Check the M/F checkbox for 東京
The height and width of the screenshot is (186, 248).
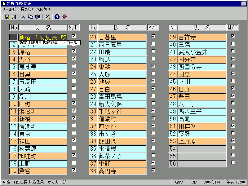pos(73,133)
